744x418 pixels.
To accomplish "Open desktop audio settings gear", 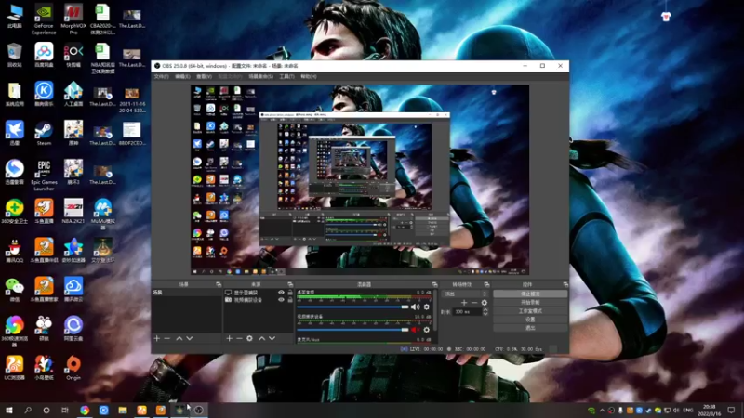I will tap(427, 307).
